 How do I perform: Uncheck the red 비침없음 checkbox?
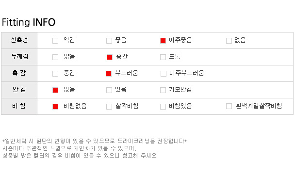pyautogui.click(x=55, y=107)
